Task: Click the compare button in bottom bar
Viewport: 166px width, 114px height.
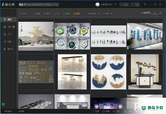Action: (x=116, y=111)
